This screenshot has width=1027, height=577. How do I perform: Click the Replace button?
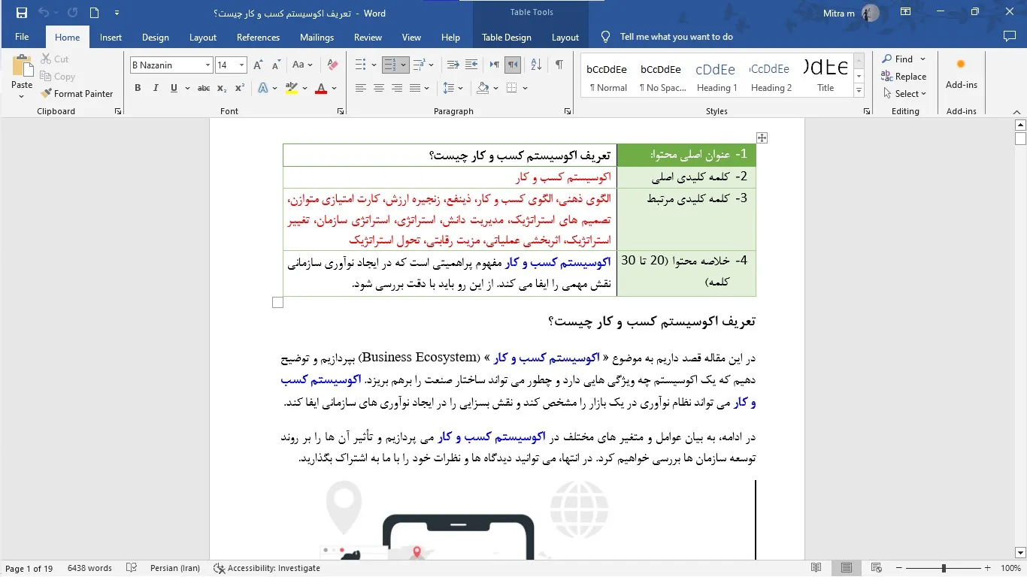904,77
